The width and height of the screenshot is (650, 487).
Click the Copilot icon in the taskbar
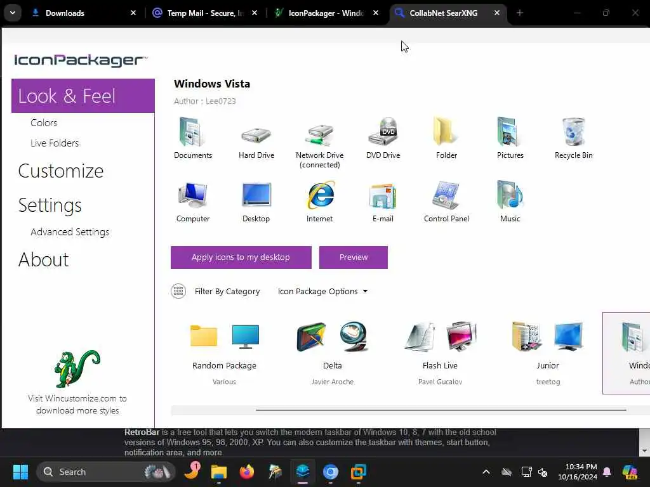tap(630, 472)
